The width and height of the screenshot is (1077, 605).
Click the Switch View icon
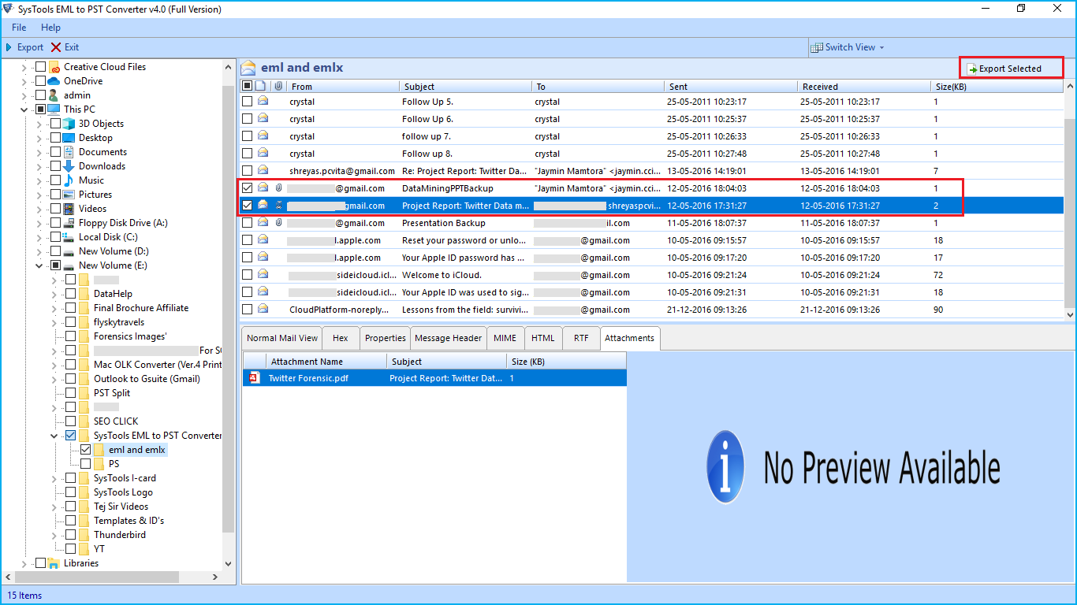817,47
